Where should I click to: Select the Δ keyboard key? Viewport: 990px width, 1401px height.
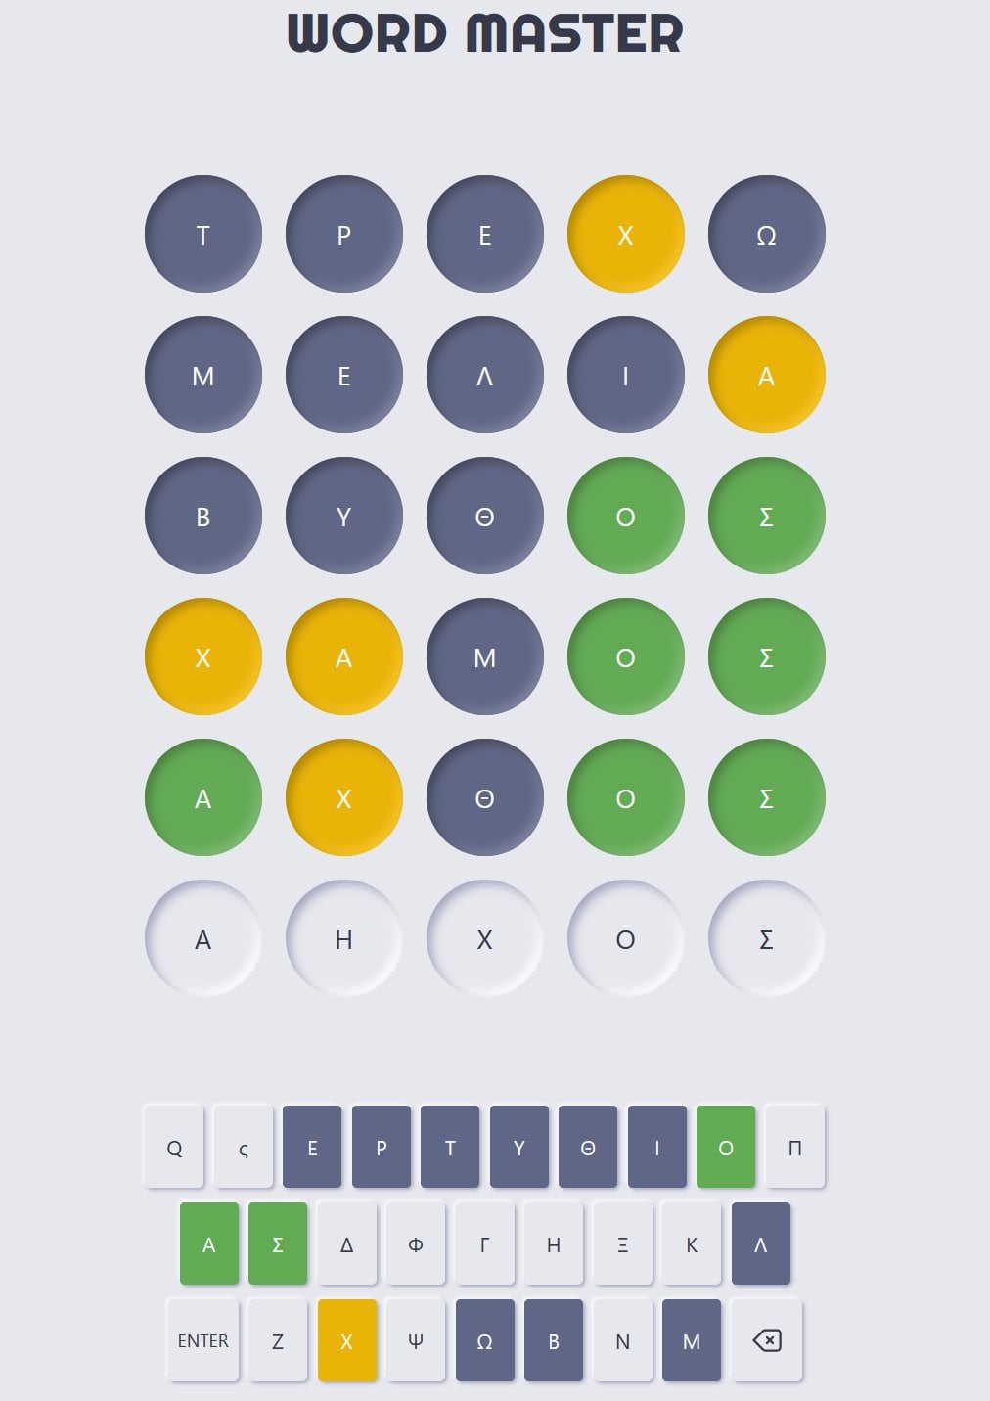click(346, 1243)
